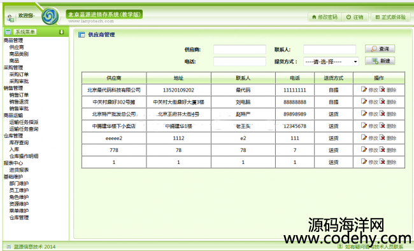Click edit icon for 北京最代码科技有限公司 row
414x251 pixels.
pyautogui.click(x=364, y=90)
